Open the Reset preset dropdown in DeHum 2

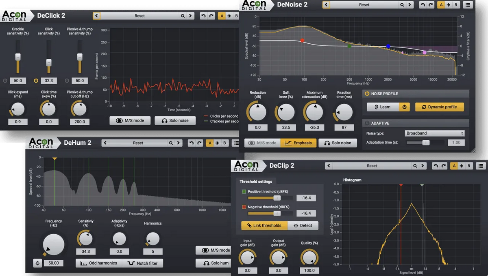[138, 143]
